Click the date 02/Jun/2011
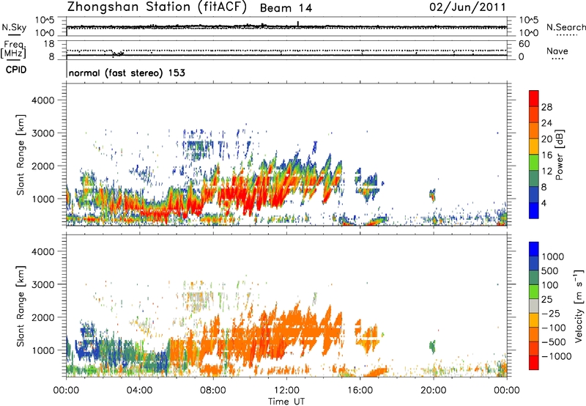Screen dimensions: 586x406 point(467,7)
